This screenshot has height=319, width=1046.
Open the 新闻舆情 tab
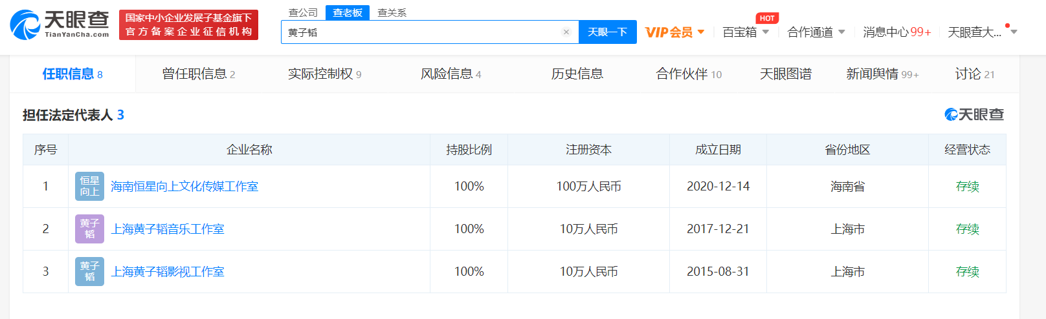tap(882, 74)
